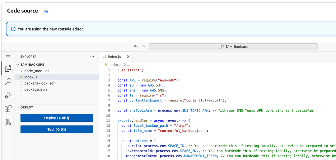Click the forward navigation arrow

[143, 47]
